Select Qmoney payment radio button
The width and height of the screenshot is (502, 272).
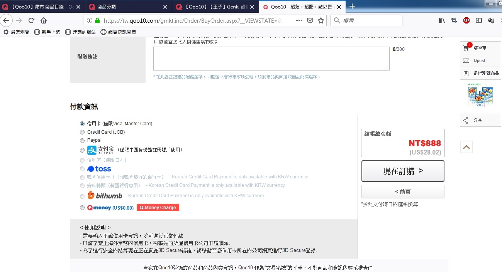(x=82, y=208)
